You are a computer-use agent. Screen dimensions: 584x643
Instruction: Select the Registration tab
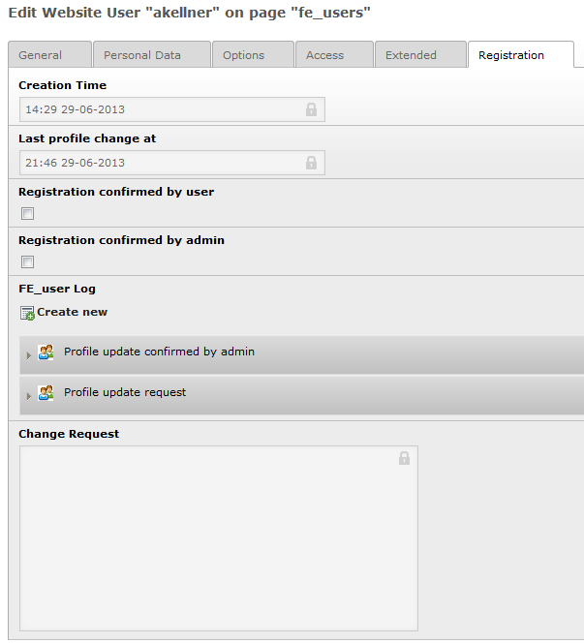[510, 55]
